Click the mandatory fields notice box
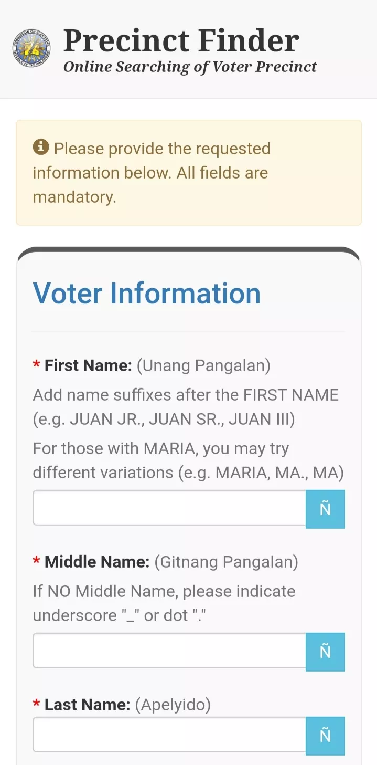This screenshot has width=377, height=765. pyautogui.click(x=189, y=173)
